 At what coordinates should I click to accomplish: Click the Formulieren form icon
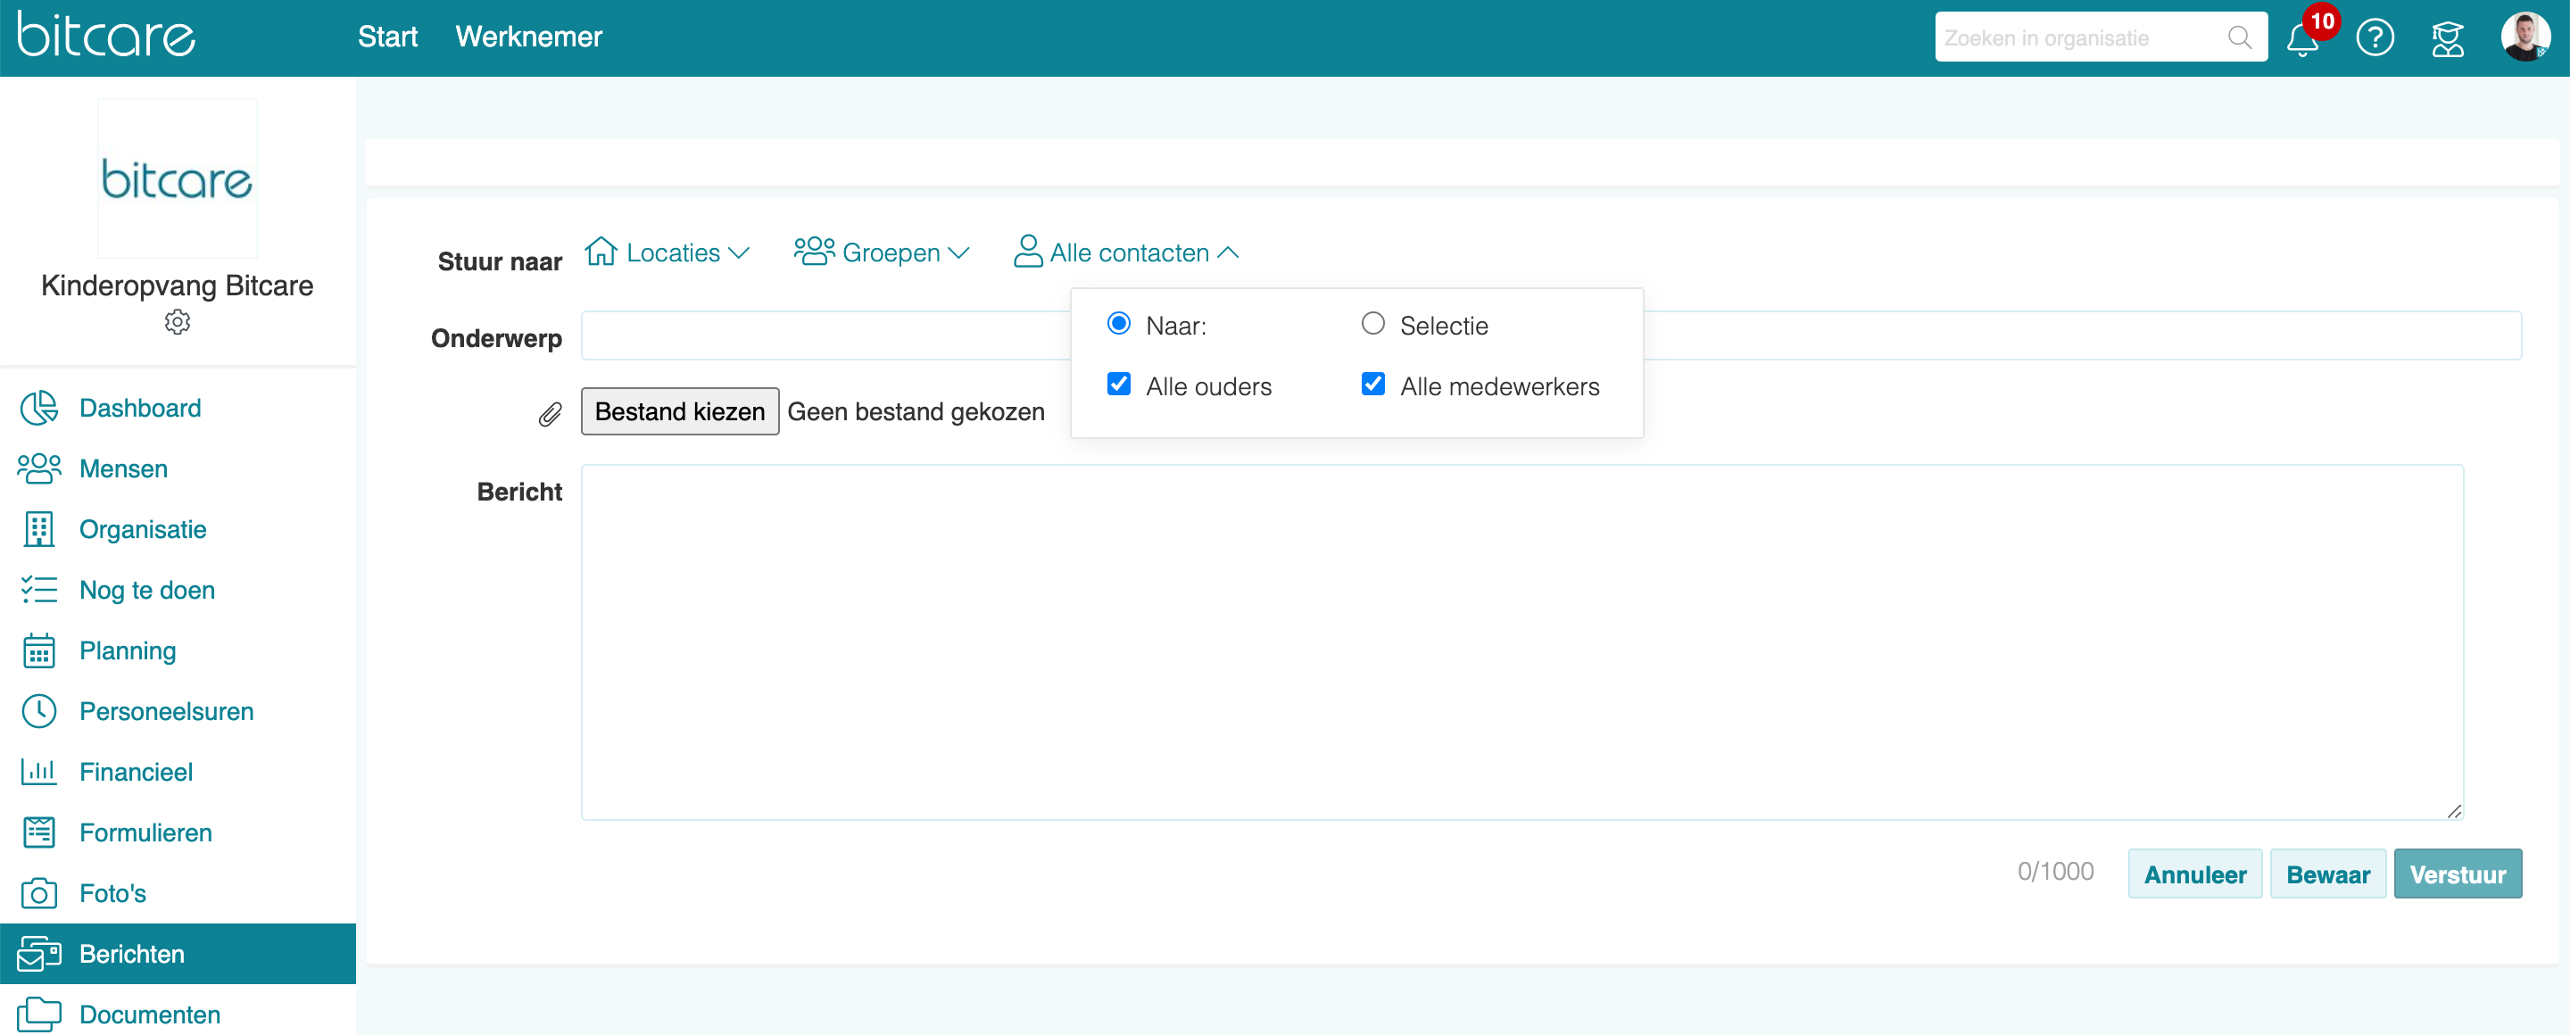click(39, 832)
